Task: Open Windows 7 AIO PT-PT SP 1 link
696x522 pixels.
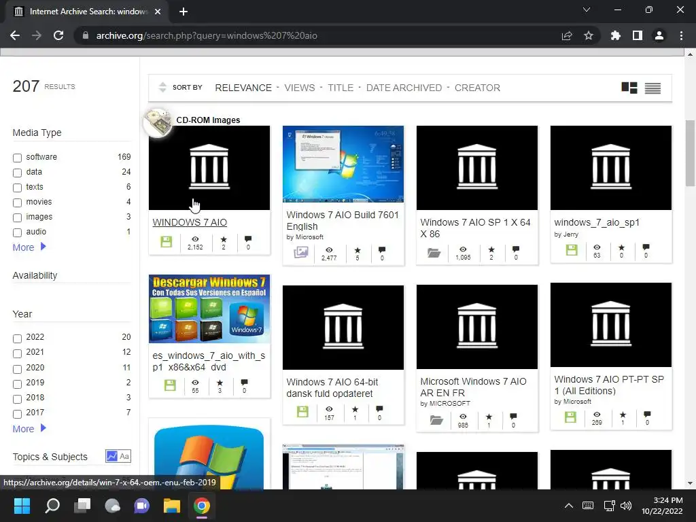Action: coord(609,385)
